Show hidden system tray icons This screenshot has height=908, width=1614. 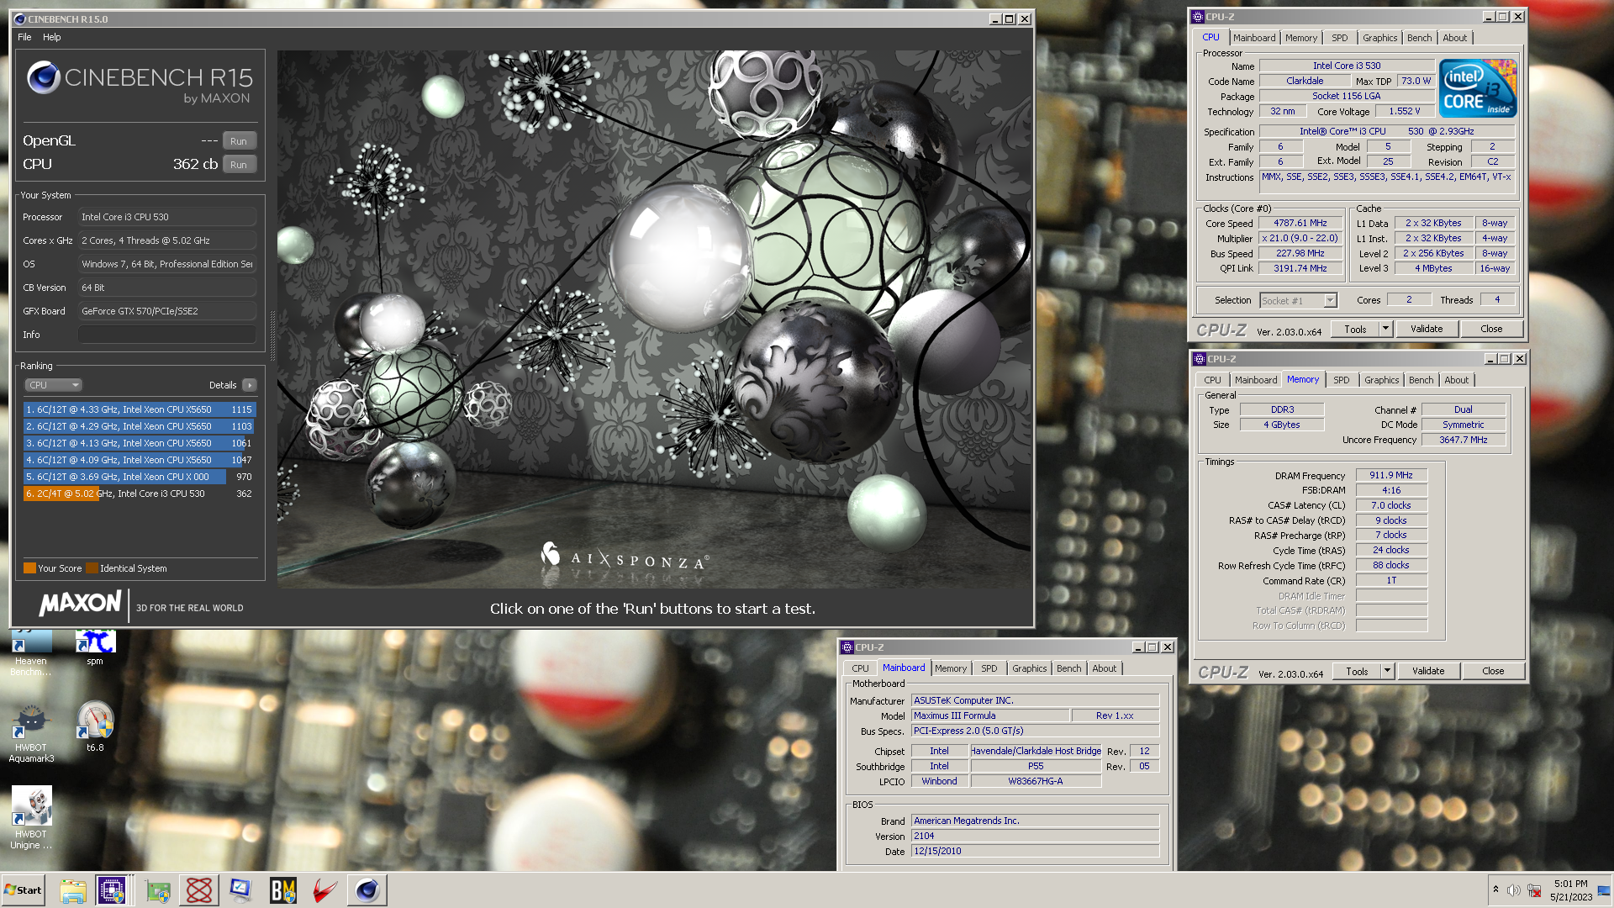click(x=1495, y=890)
